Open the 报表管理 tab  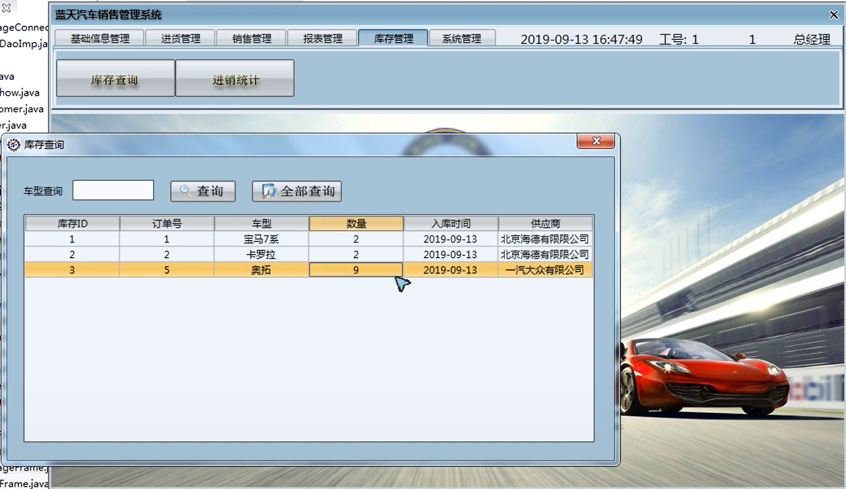322,37
